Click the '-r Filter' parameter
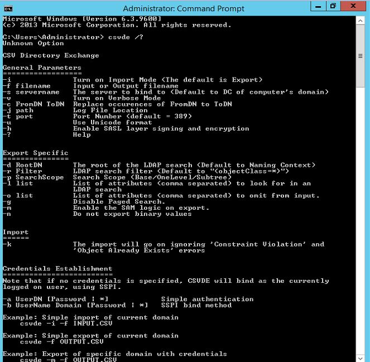This screenshot has width=370, height=362. click(22, 171)
